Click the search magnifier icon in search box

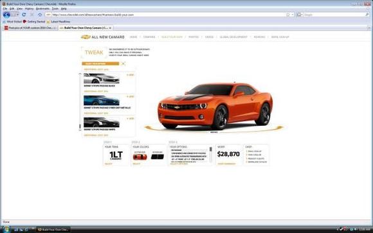[x=367, y=15]
